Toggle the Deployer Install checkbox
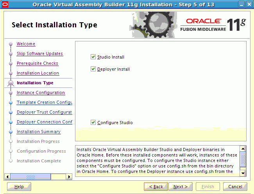This screenshot has width=254, height=194. [x=93, y=69]
